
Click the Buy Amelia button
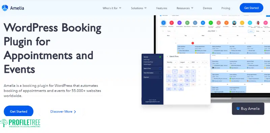(248, 109)
